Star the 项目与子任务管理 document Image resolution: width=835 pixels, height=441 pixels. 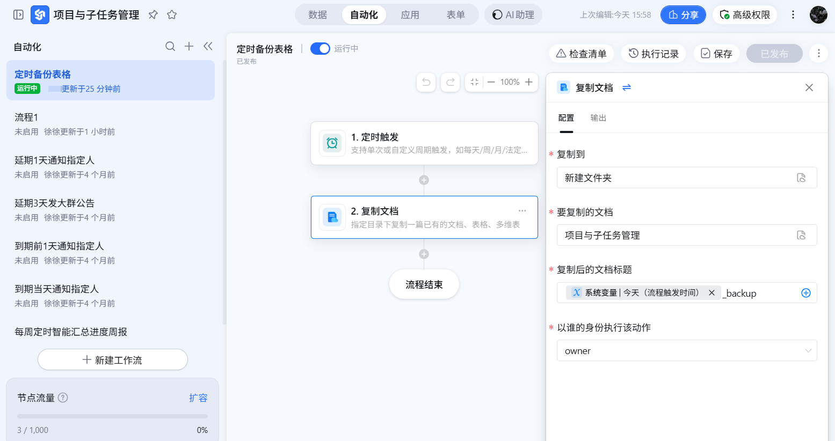coord(172,15)
